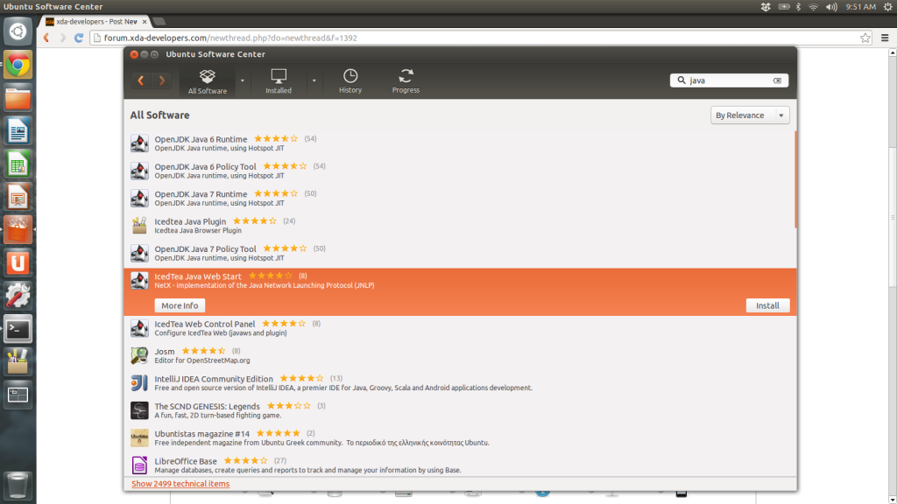Select OpenJDK Java 7 Runtime icon
The height and width of the screenshot is (504, 897).
click(139, 198)
